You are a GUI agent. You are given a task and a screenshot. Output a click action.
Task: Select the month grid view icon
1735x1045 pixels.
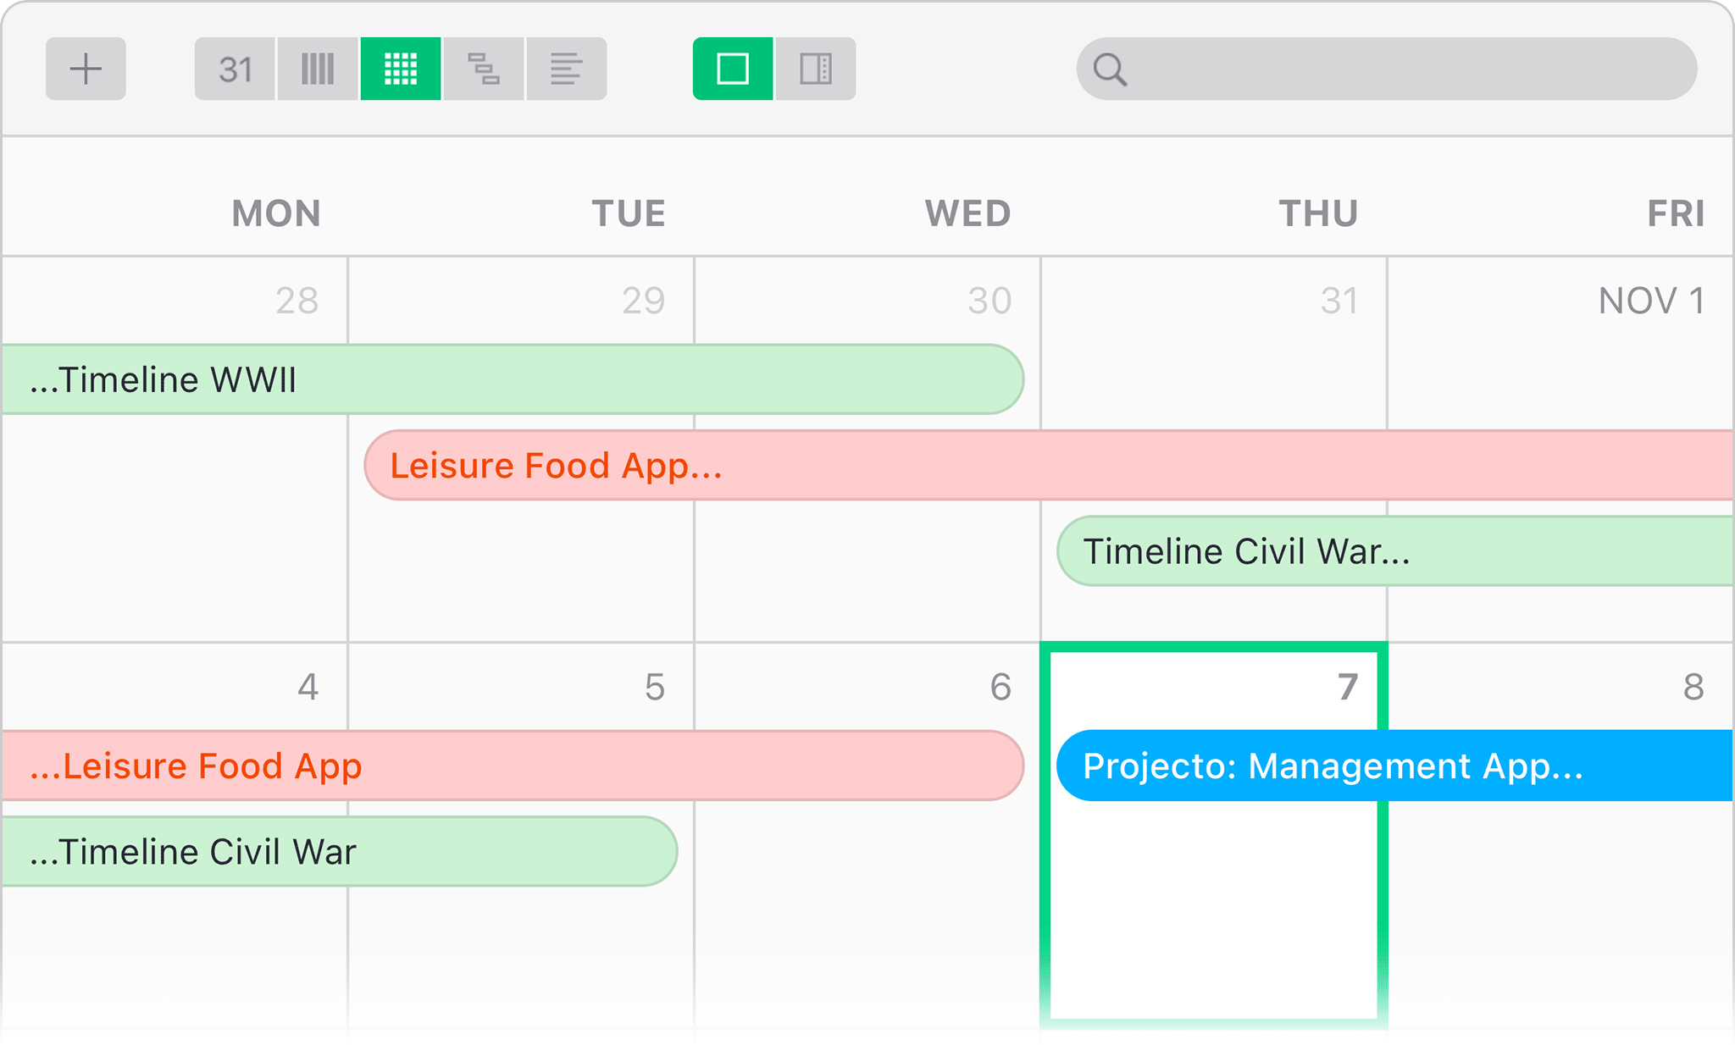[x=401, y=69]
